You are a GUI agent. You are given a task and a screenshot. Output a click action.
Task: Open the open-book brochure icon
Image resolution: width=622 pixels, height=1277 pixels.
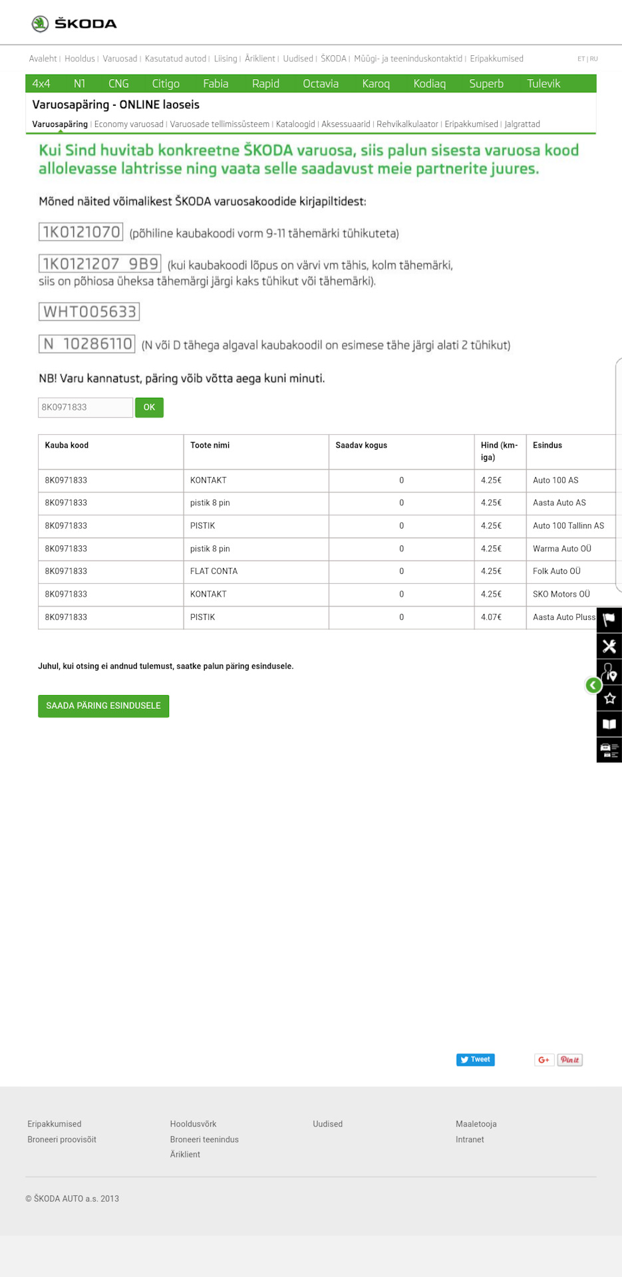point(609,724)
